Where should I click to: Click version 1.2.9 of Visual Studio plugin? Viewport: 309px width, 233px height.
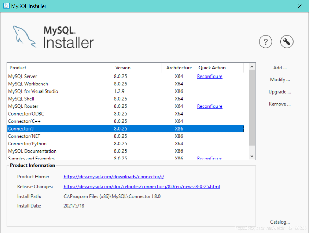coord(119,91)
